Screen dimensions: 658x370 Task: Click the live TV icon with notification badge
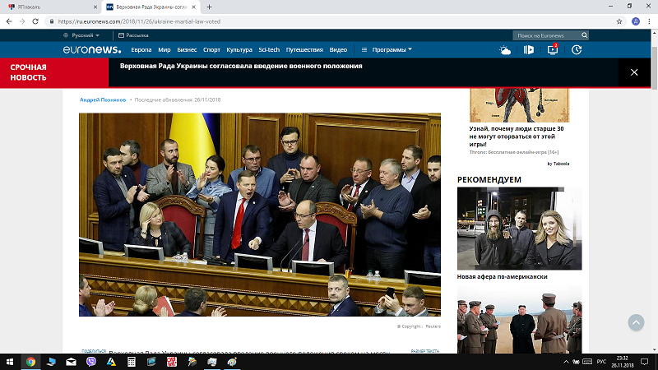pos(553,49)
